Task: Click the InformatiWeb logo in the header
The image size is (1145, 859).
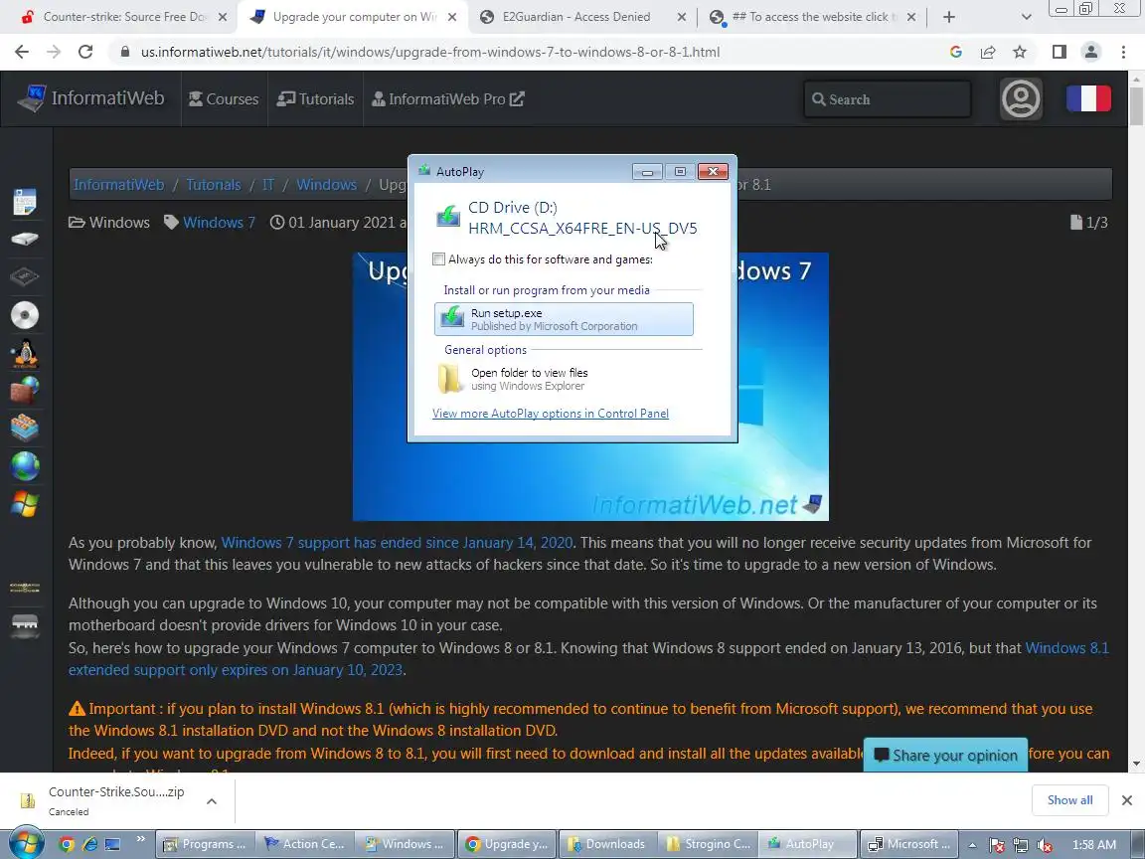Action: click(x=91, y=98)
